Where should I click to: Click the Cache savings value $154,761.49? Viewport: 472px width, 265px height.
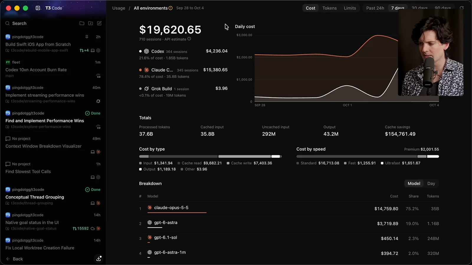400,134
